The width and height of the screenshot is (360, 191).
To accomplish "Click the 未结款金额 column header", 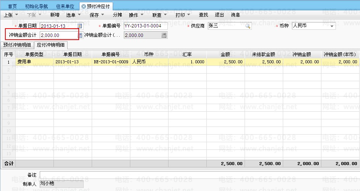I will point(264,55).
